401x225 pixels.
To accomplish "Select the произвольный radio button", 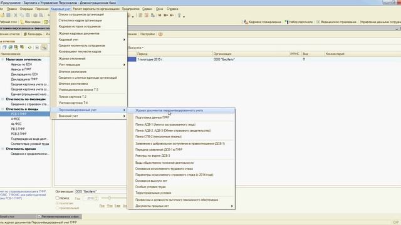I will [x=57, y=208].
